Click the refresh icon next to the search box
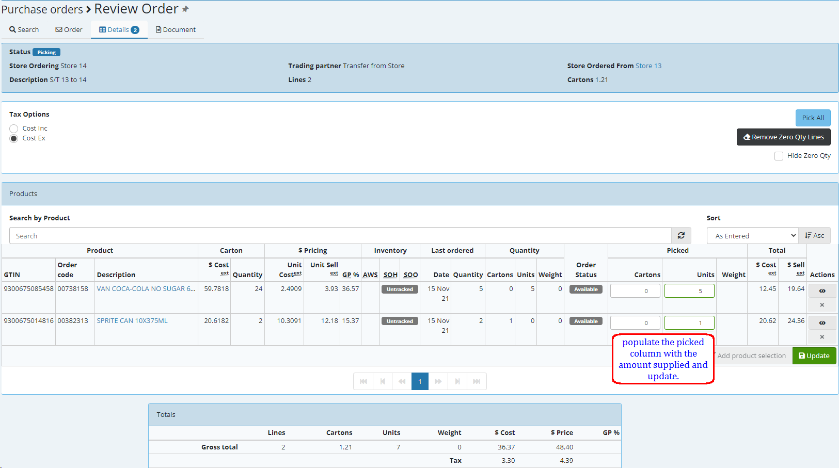 (x=681, y=235)
